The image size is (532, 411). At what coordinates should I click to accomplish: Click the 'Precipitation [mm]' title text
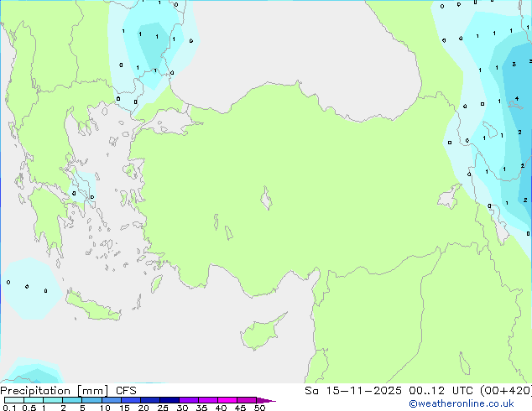pyautogui.click(x=55, y=391)
